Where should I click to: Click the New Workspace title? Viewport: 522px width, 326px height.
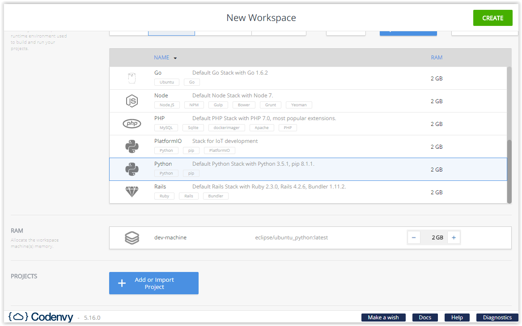pyautogui.click(x=261, y=17)
